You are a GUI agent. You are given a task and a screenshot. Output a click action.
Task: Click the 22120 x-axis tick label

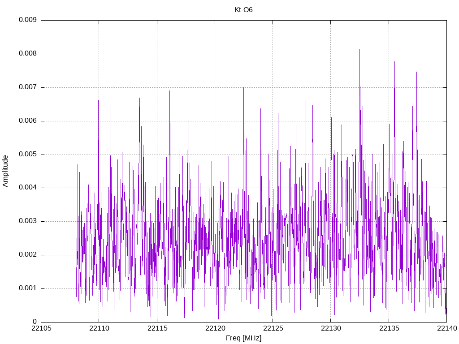coord(215,328)
